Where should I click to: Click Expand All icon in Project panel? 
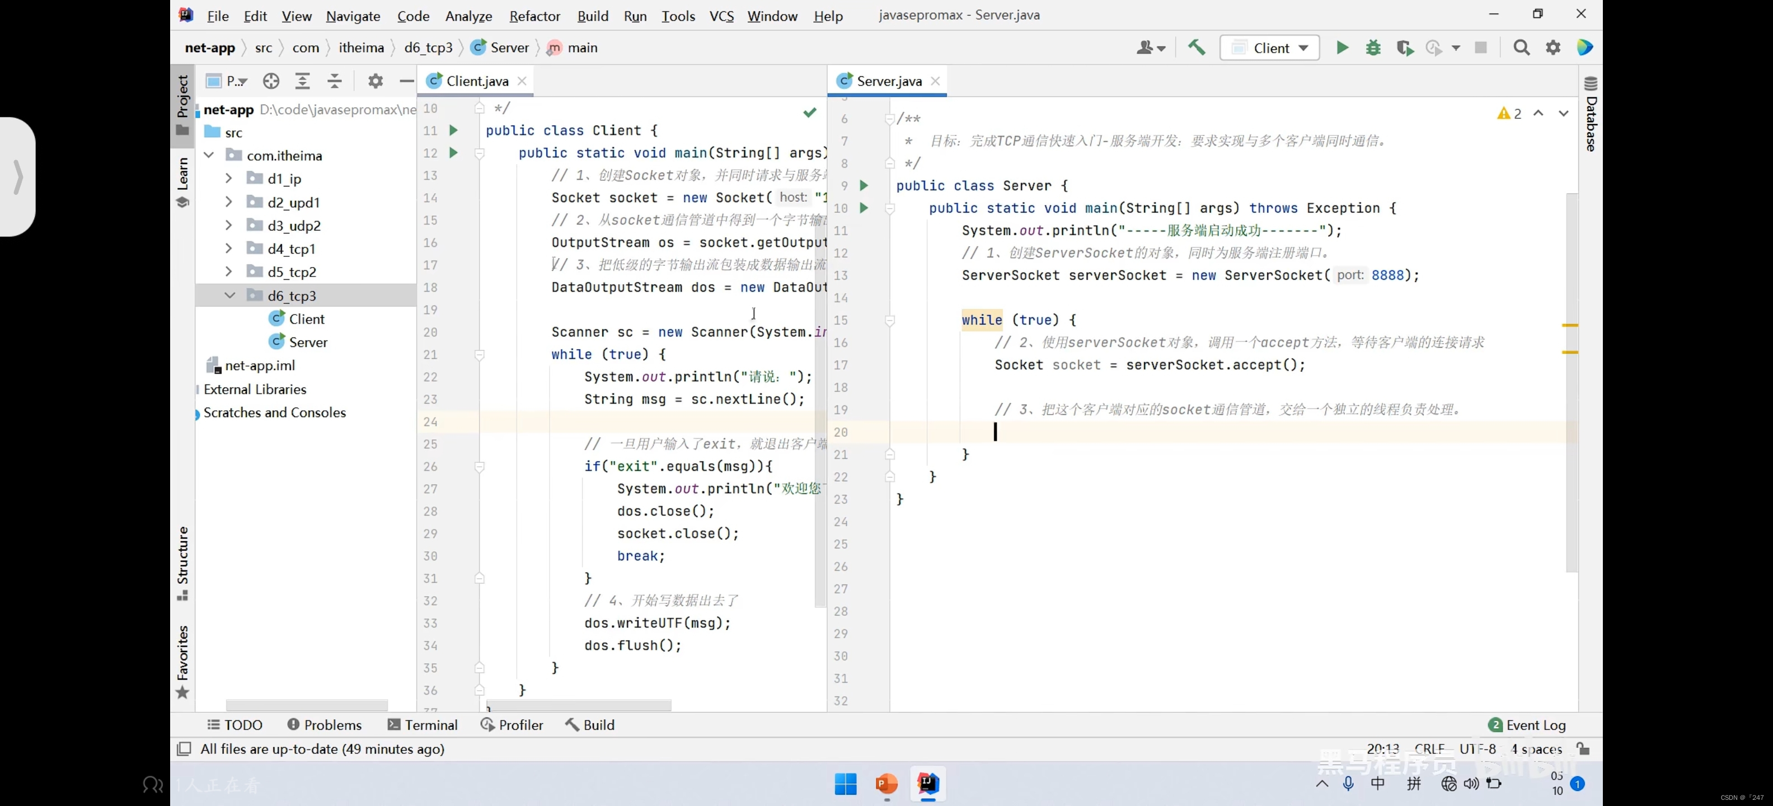coord(302,81)
